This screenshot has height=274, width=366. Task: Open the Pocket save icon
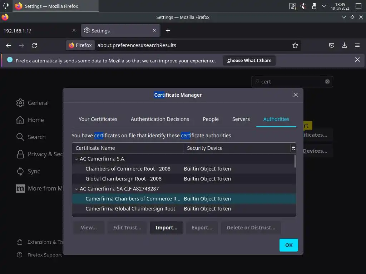[331, 45]
